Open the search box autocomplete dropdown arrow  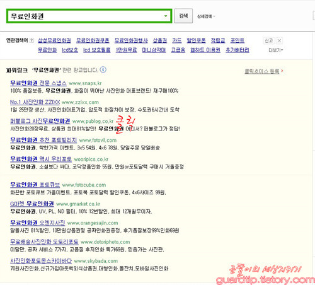coord(166,16)
